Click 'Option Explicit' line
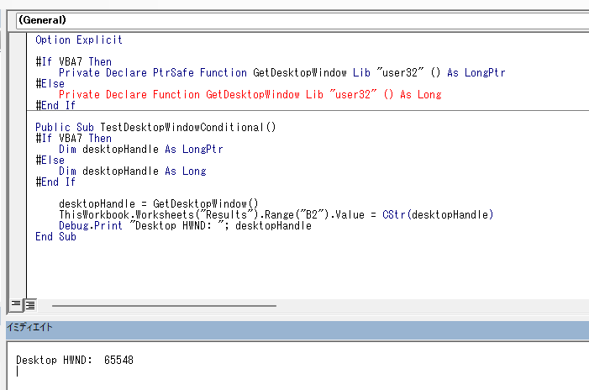 (x=79, y=40)
